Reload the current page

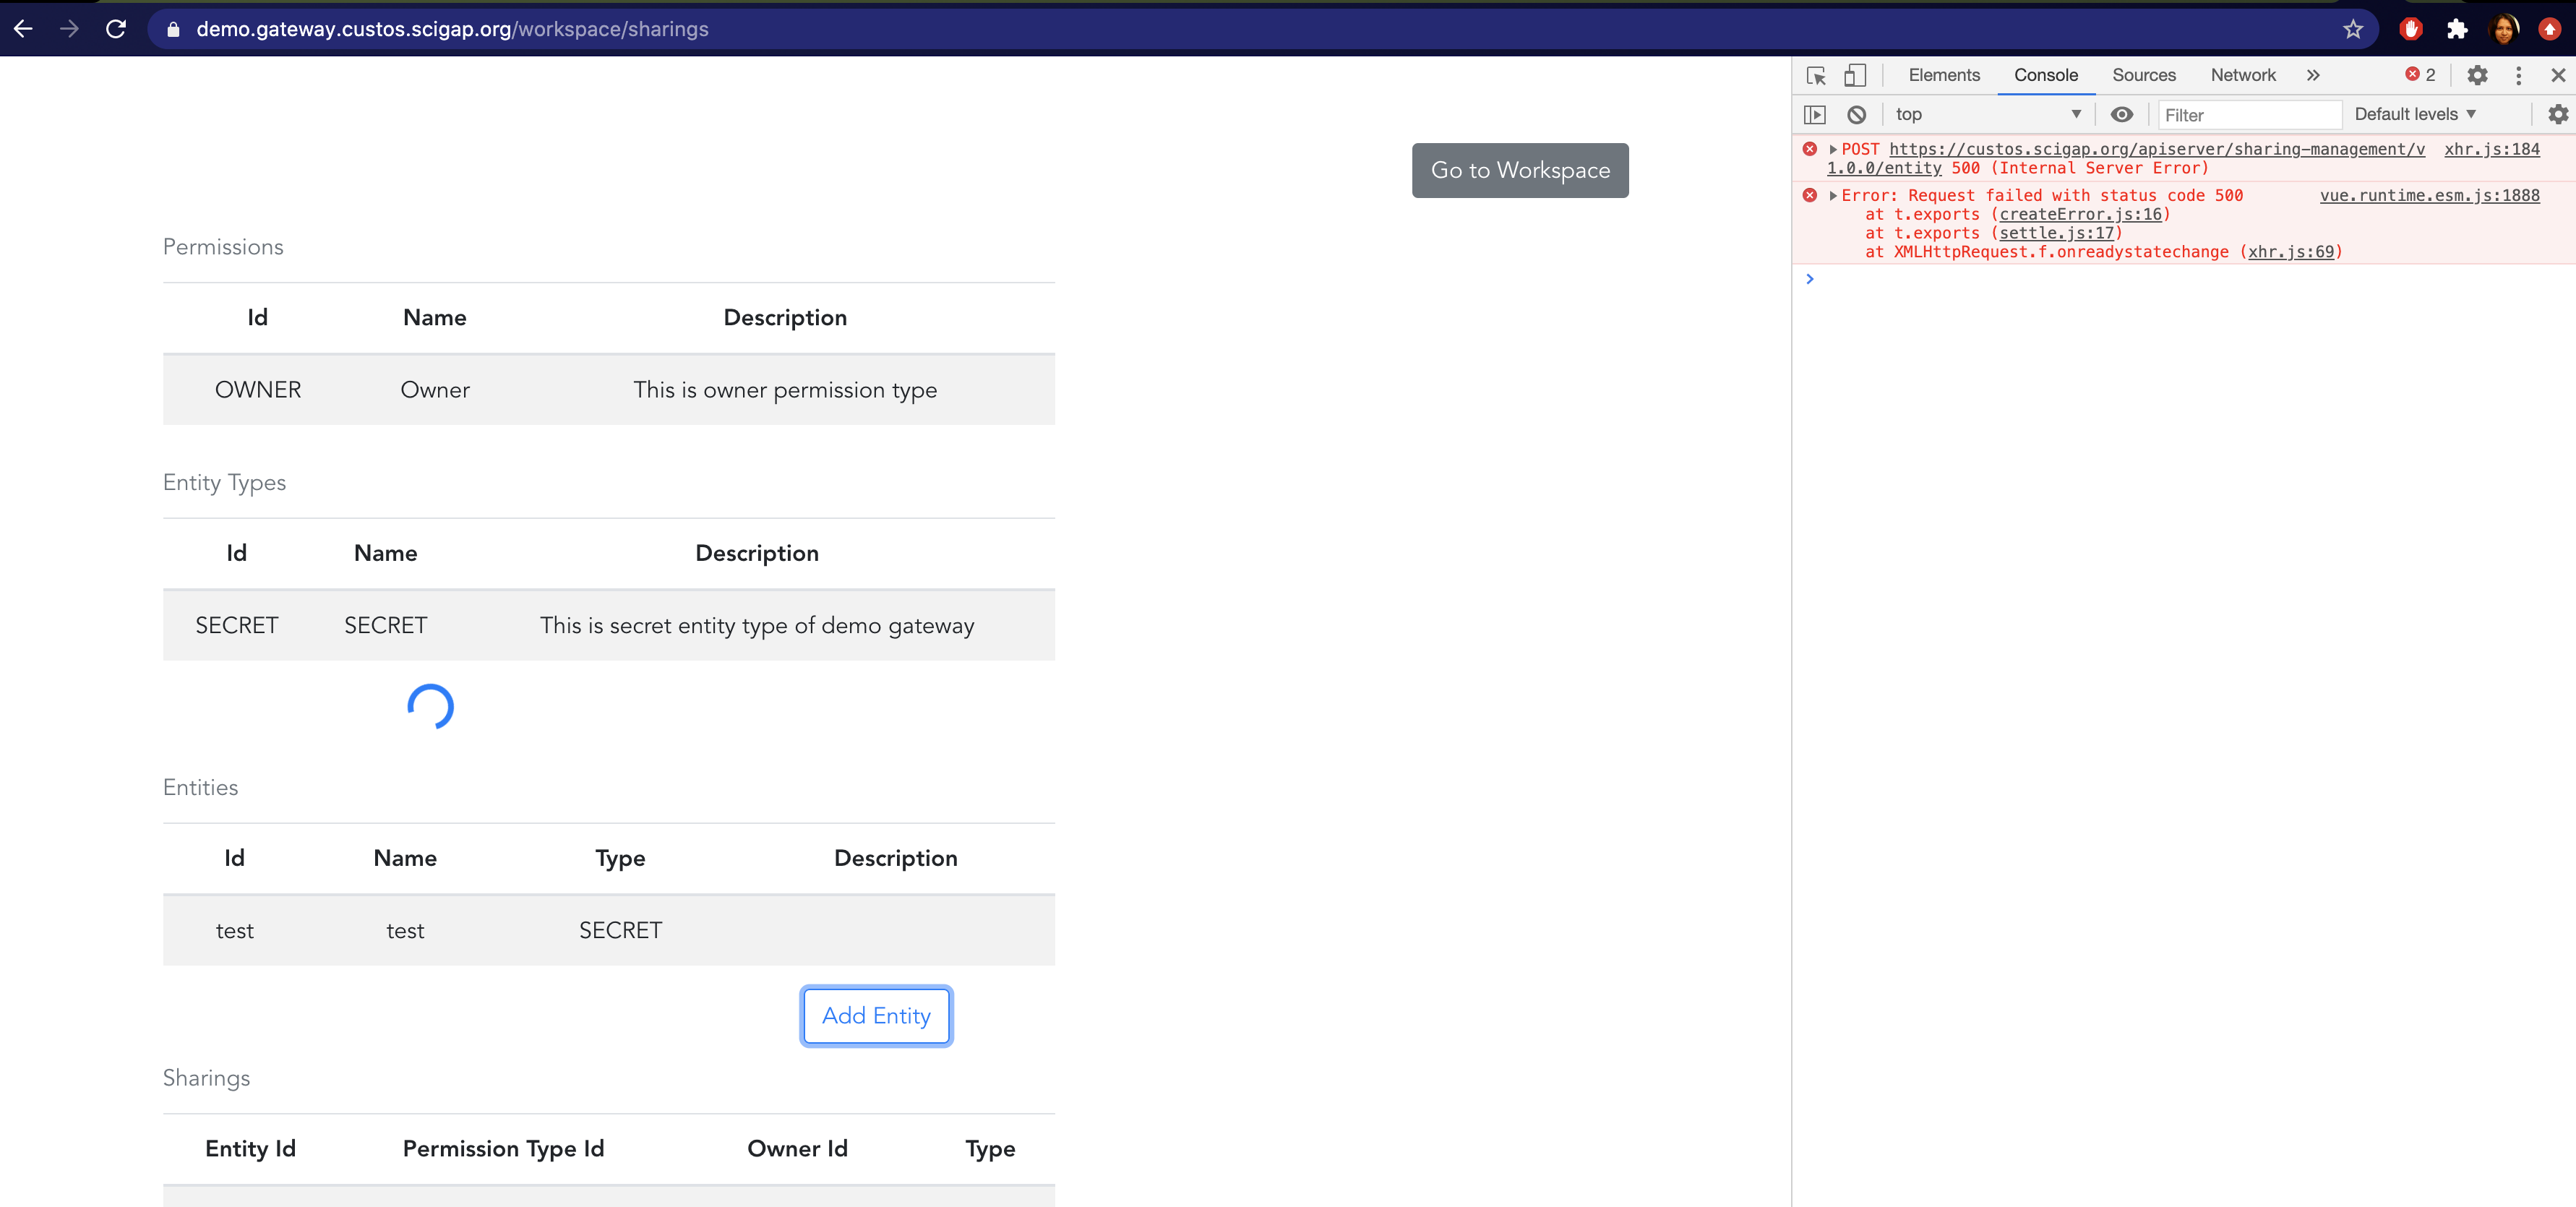coord(116,29)
